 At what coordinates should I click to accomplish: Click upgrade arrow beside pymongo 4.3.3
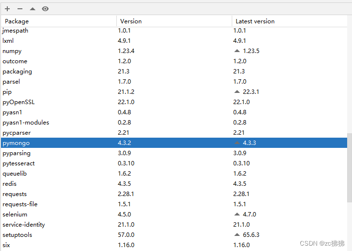click(x=237, y=143)
